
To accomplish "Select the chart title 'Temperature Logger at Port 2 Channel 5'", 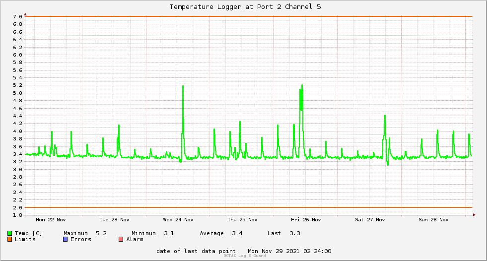I will click(x=245, y=6).
